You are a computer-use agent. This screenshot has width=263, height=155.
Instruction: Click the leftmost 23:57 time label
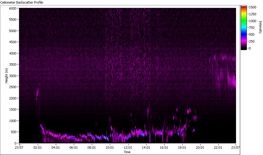click(x=19, y=148)
